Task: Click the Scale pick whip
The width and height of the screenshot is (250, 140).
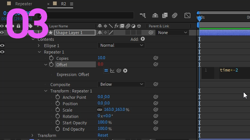Action: (156, 110)
